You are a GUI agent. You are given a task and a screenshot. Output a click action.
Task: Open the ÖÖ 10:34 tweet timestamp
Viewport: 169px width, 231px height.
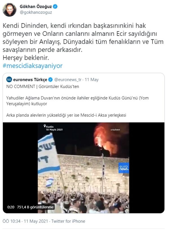tap(12, 221)
